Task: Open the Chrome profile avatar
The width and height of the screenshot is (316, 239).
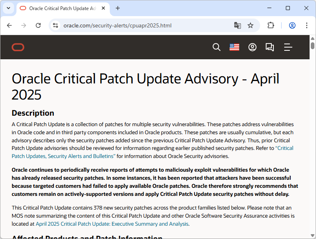Action: tap(292, 25)
